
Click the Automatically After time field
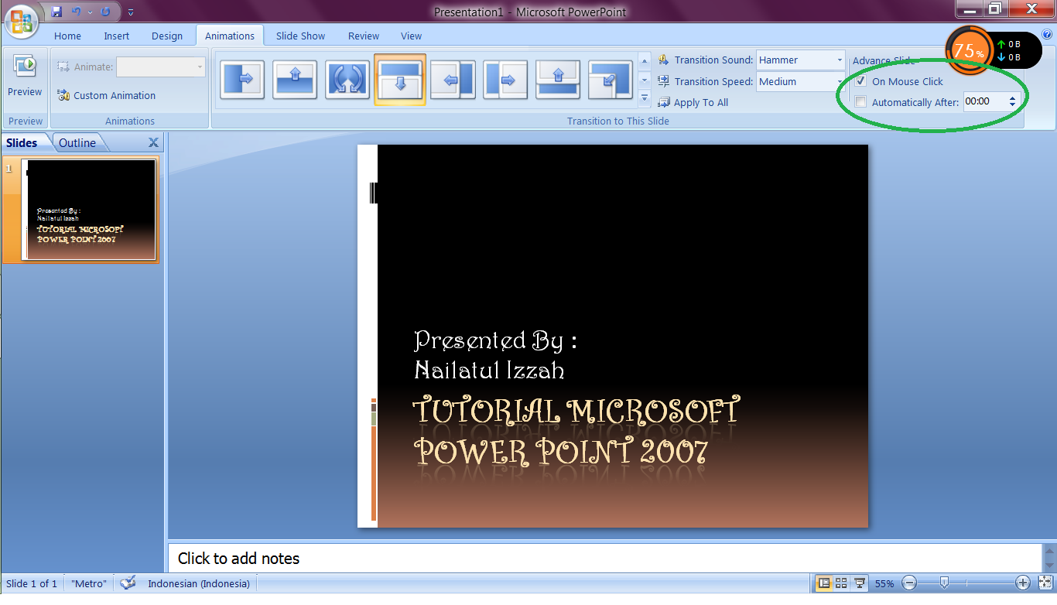click(984, 101)
